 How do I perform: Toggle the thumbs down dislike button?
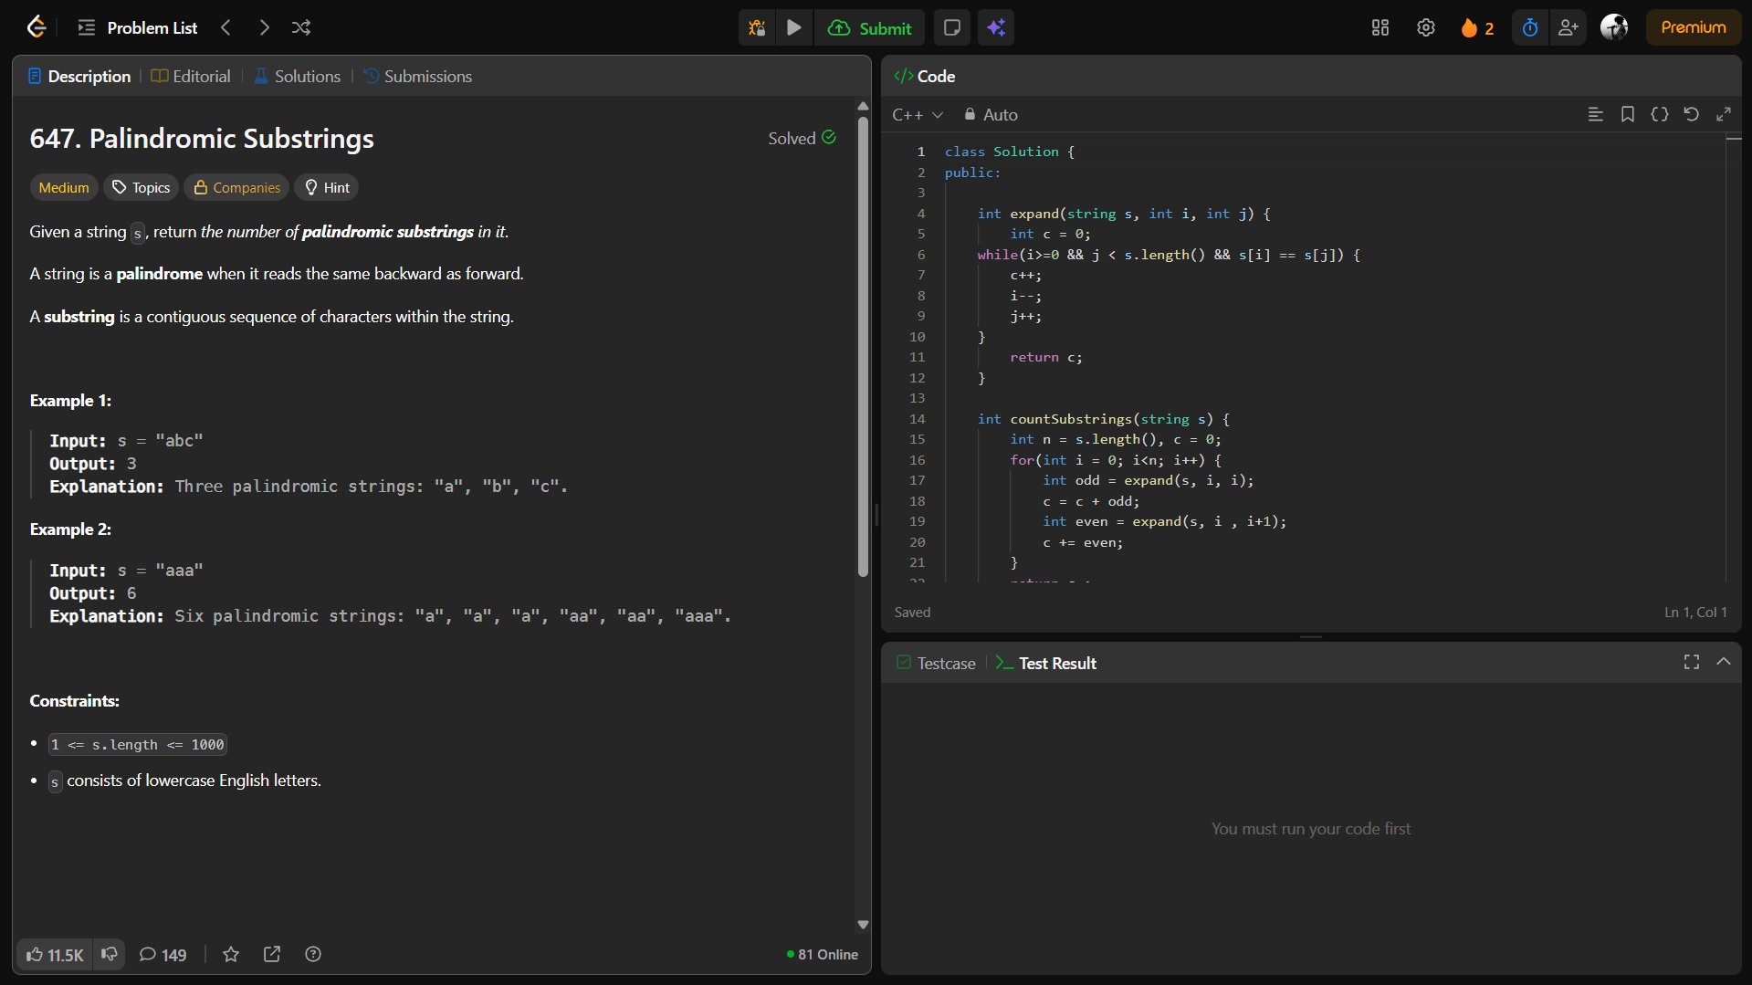(110, 954)
